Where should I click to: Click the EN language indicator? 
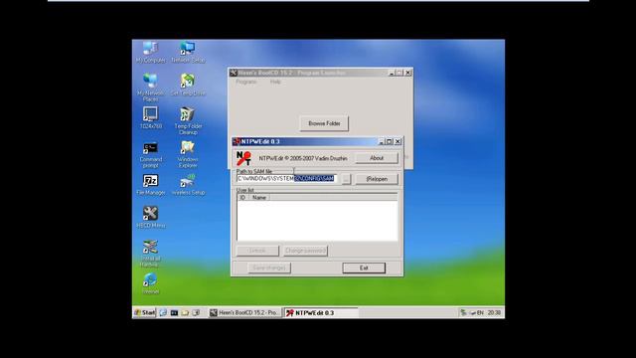pyautogui.click(x=480, y=312)
